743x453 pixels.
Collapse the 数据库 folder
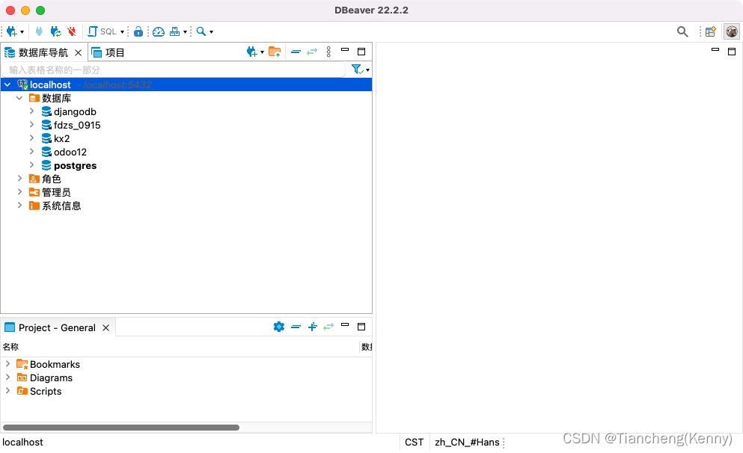pos(19,98)
